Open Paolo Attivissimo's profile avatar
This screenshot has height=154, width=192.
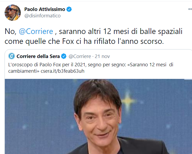click(13, 13)
